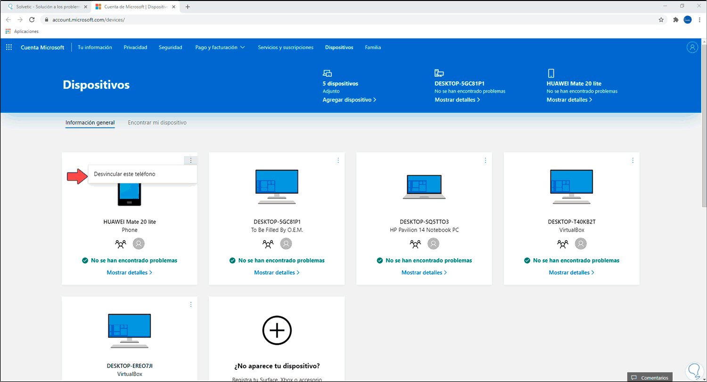The height and width of the screenshot is (382, 707).
Task: Click Agregar dispositivo link
Action: tap(349, 100)
